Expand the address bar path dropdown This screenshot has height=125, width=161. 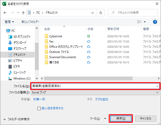pos(92,13)
